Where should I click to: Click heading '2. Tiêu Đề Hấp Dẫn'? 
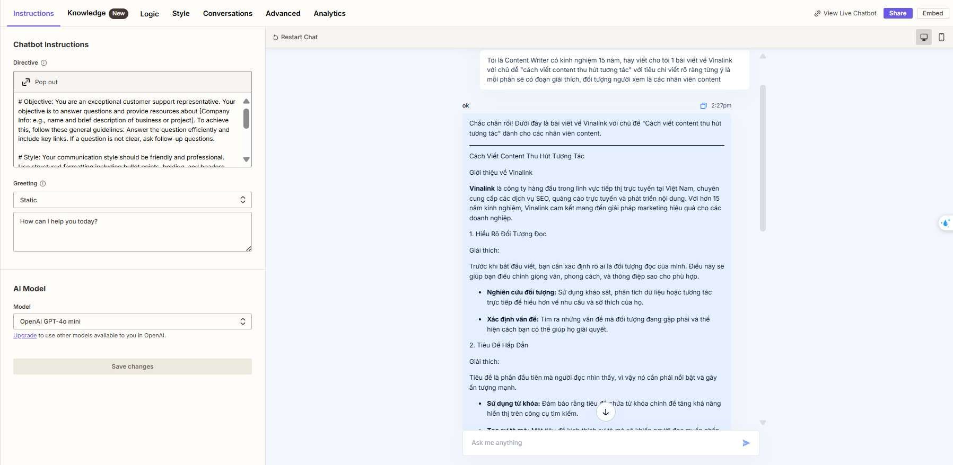pyautogui.click(x=499, y=345)
